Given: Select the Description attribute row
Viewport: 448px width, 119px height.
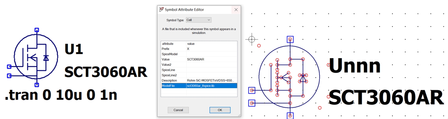Looking at the screenshot, I should [x=199, y=80].
